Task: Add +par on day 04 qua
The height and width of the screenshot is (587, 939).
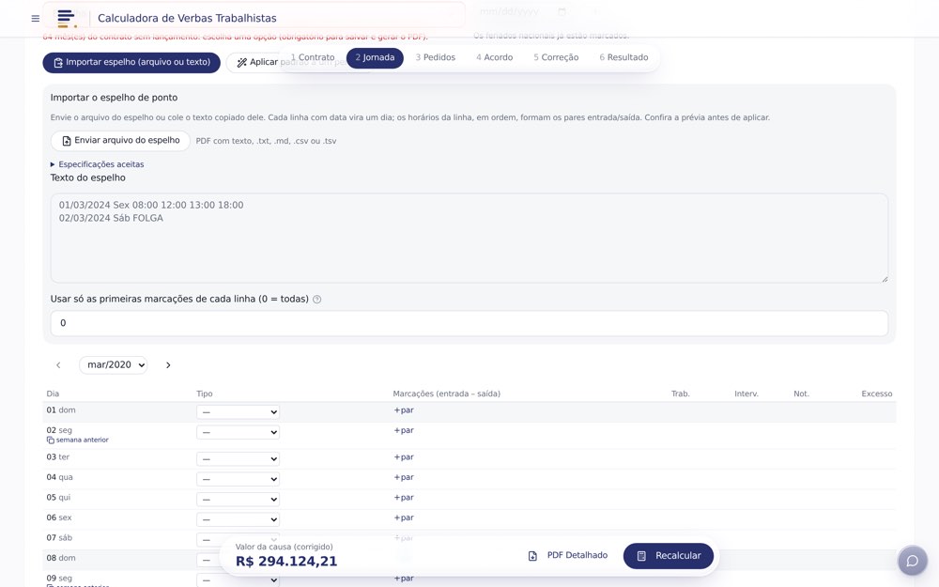Action: (404, 477)
